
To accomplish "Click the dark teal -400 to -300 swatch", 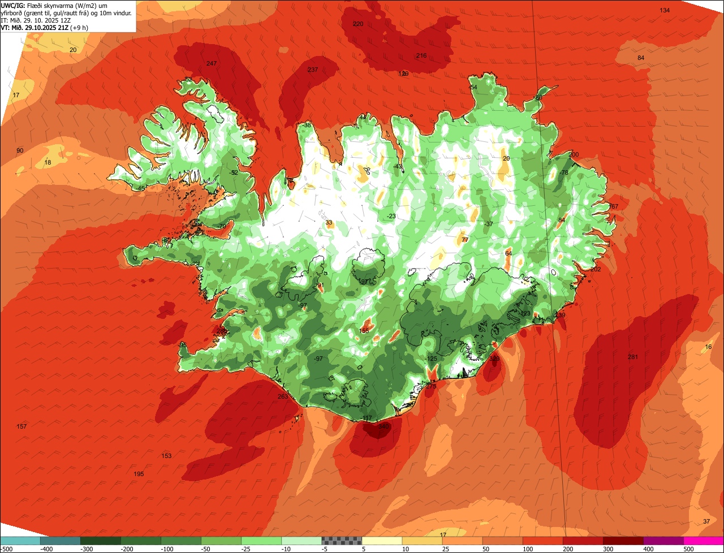I will click(60, 541).
